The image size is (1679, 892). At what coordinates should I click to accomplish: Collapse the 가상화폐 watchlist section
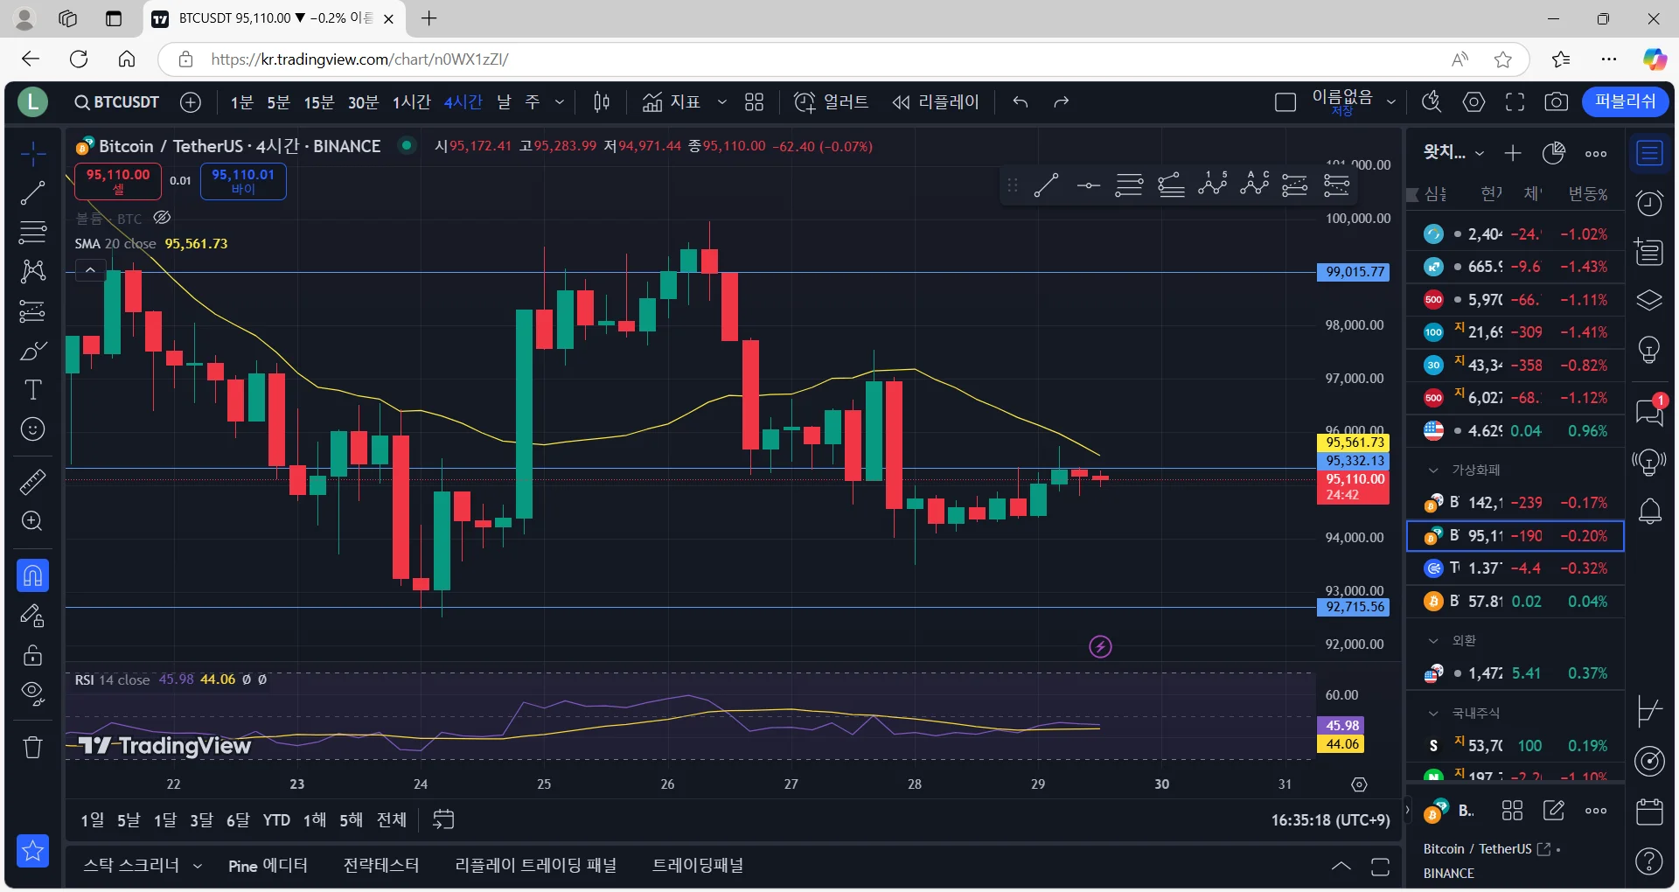1433,470
